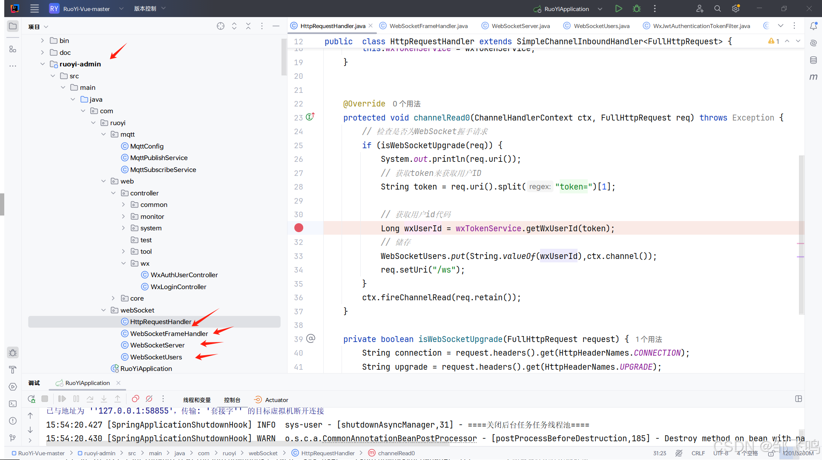The height and width of the screenshot is (460, 822).
Task: View breakpoints with the red circles icon
Action: tap(135, 399)
